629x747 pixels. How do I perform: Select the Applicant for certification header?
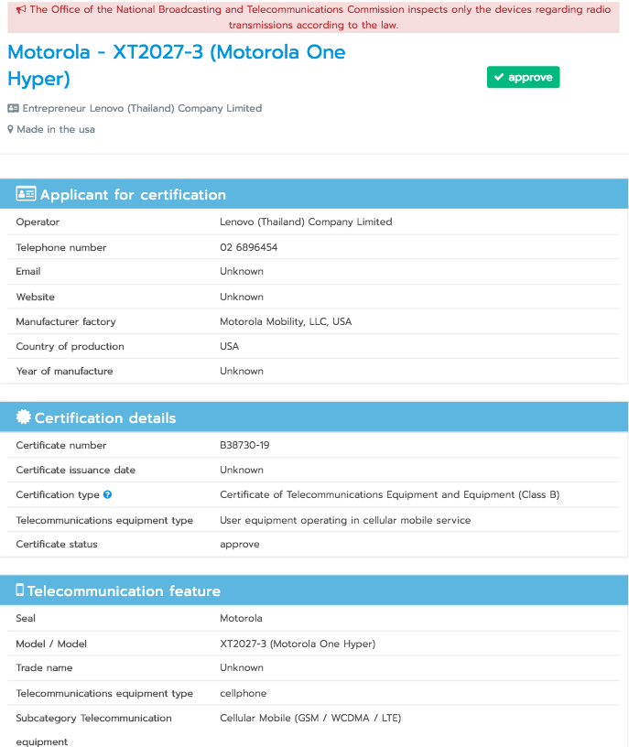click(x=314, y=194)
